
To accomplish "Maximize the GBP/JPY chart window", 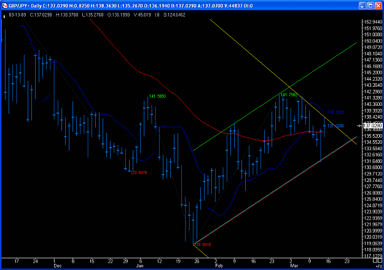I will point(370,6).
